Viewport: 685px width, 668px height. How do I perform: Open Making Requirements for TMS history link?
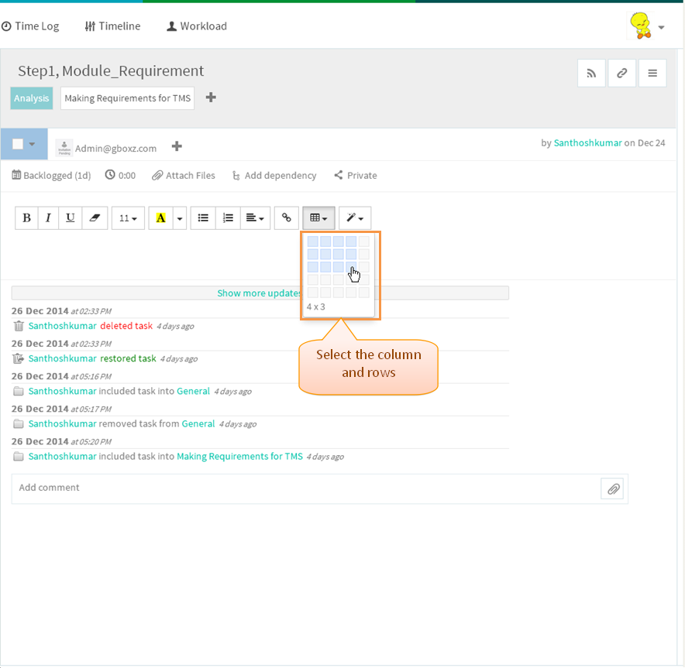pyautogui.click(x=240, y=457)
